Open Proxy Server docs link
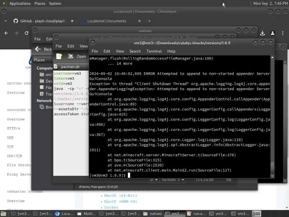 click(19, 174)
